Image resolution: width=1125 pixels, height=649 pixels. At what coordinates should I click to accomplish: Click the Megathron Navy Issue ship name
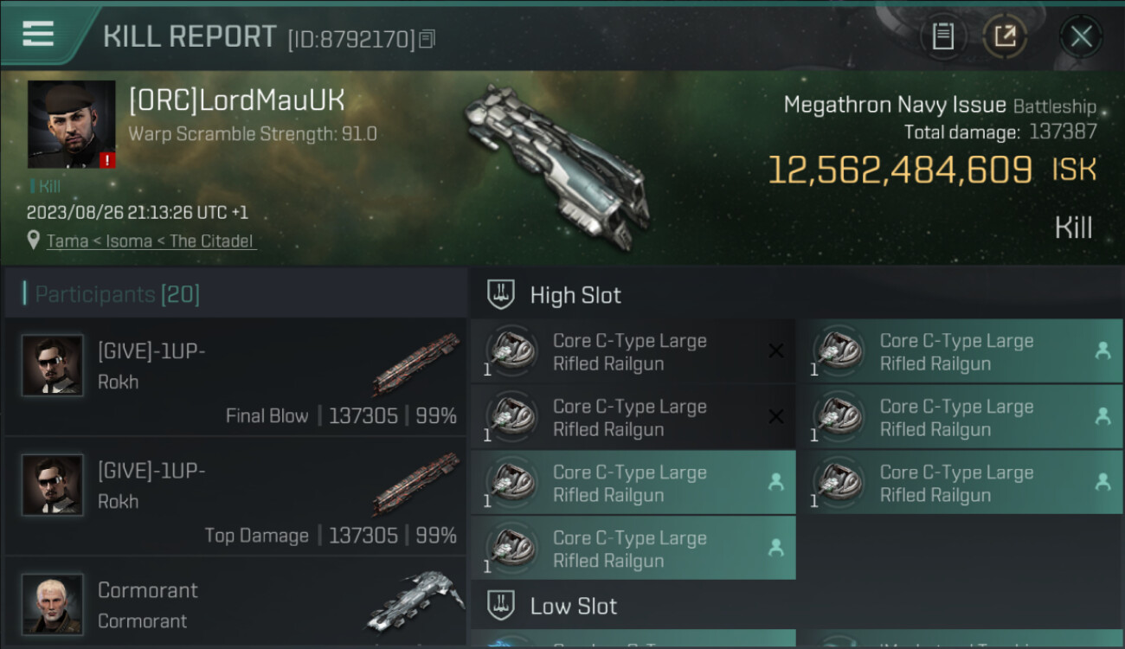895,106
